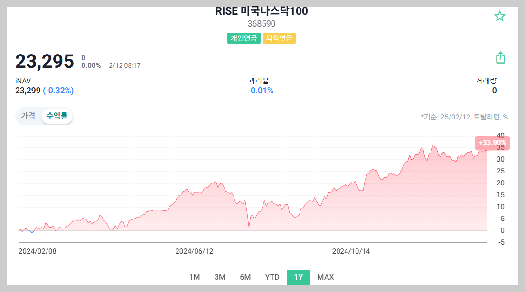Select the 6M period tab

coord(245,277)
